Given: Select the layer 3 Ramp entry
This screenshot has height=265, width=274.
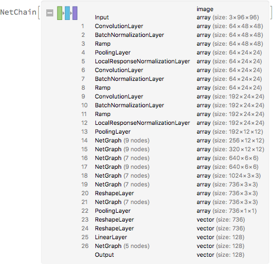Looking at the screenshot, I should coord(102,44).
